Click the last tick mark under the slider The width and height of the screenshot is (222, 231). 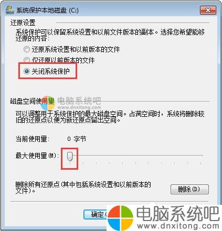point(200,163)
